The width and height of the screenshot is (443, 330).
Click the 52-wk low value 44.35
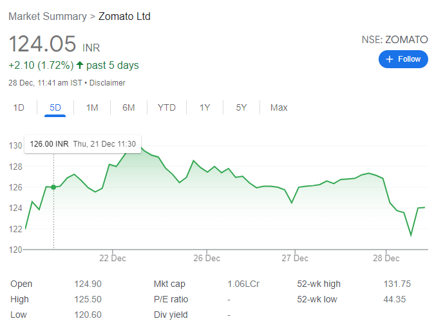pyautogui.click(x=395, y=299)
